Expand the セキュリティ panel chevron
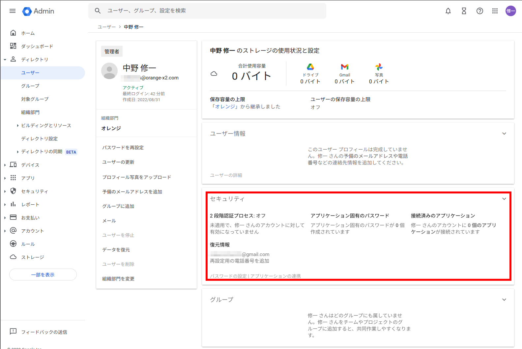Viewport: 522px width, 349px height. [504, 199]
